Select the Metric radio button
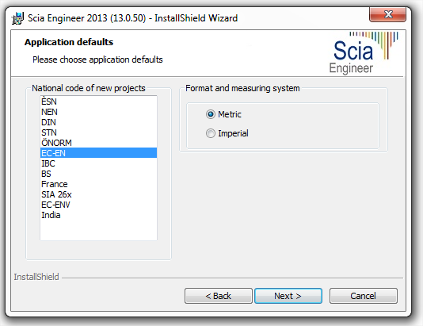 pos(211,114)
